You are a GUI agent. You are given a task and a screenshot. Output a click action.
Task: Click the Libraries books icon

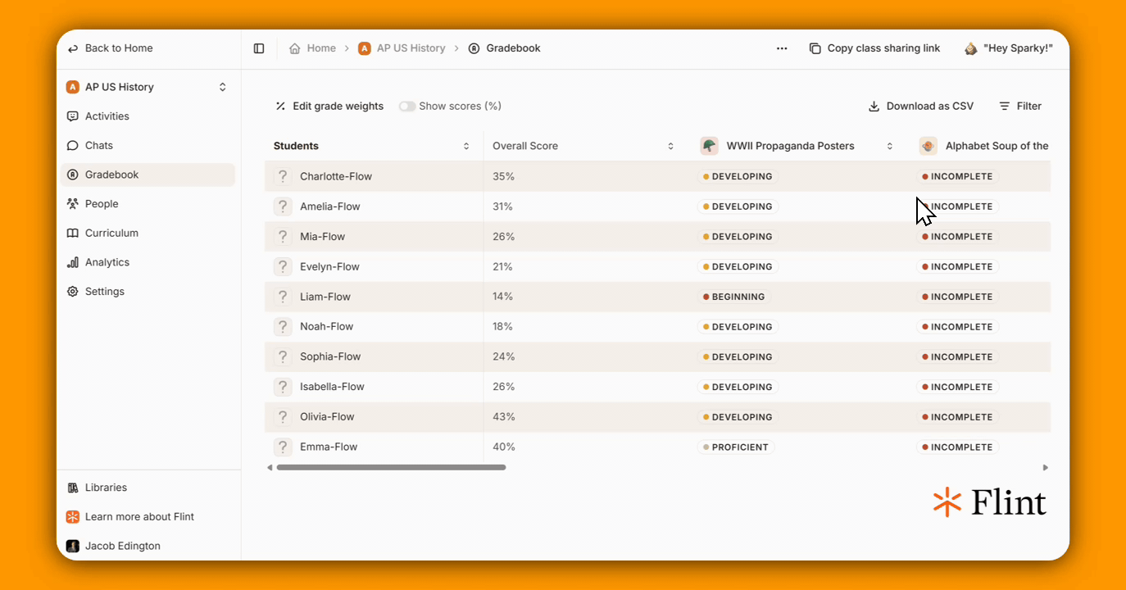[73, 488]
